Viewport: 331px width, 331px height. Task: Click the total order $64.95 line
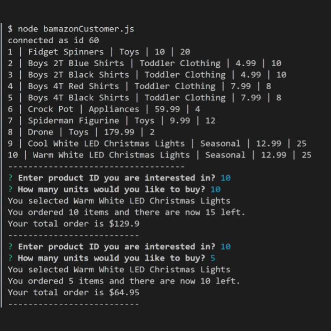coord(74,293)
